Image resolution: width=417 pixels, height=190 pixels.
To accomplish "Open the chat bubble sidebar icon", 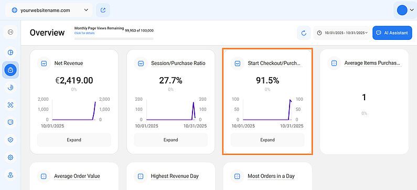I will click(10, 122).
